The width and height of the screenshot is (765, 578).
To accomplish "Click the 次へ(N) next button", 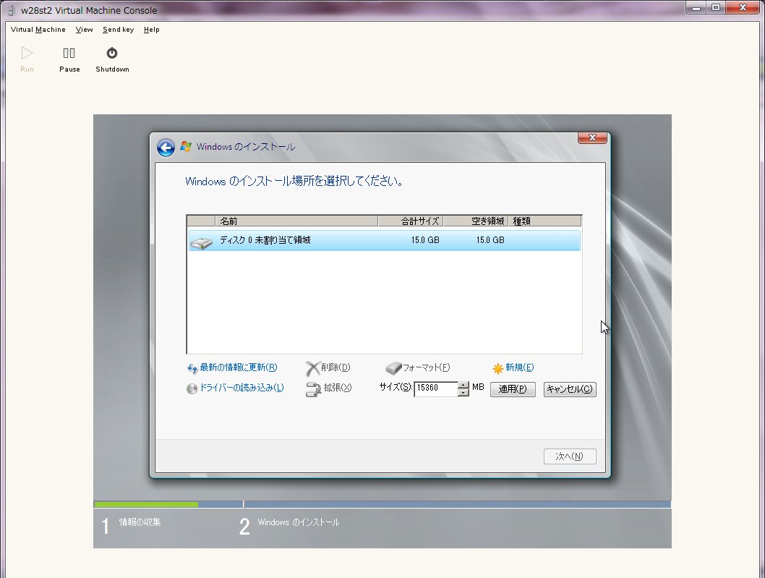I will [x=570, y=456].
